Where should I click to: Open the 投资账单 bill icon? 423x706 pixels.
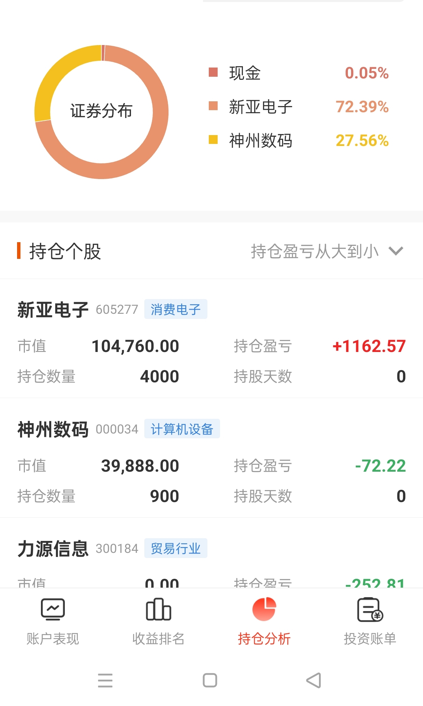click(x=370, y=609)
